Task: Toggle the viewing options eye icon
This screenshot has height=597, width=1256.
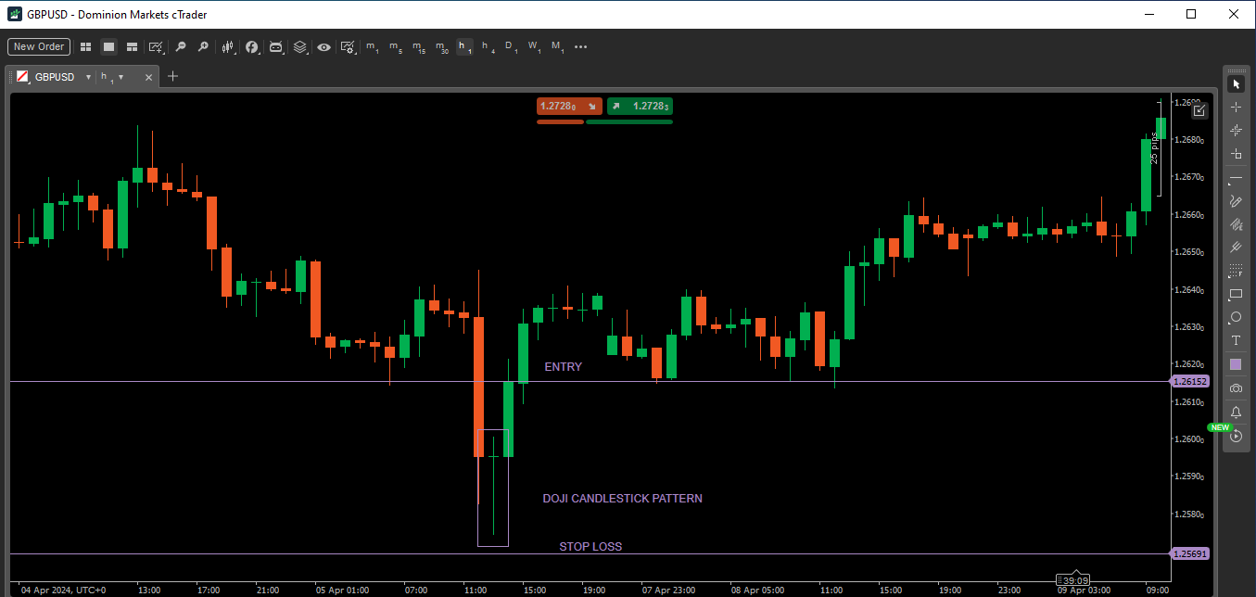Action: 324,46
